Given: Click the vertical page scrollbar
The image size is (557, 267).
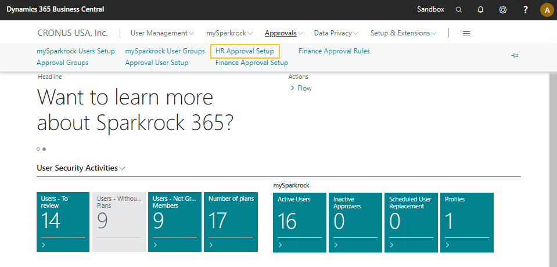Looking at the screenshot, I should click(552, 168).
